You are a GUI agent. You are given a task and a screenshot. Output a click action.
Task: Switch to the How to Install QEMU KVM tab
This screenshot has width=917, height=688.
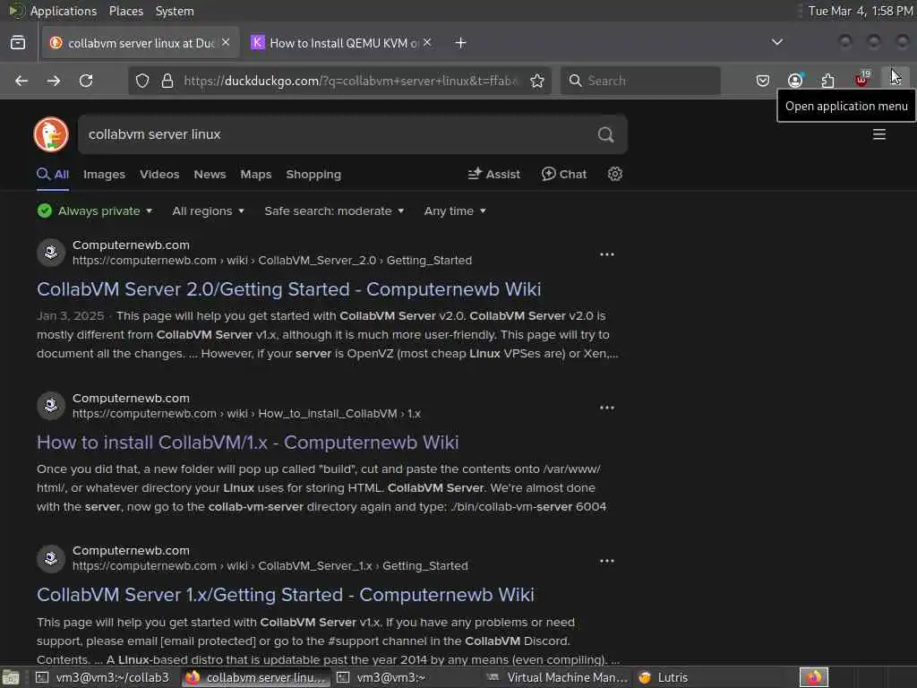coord(339,43)
